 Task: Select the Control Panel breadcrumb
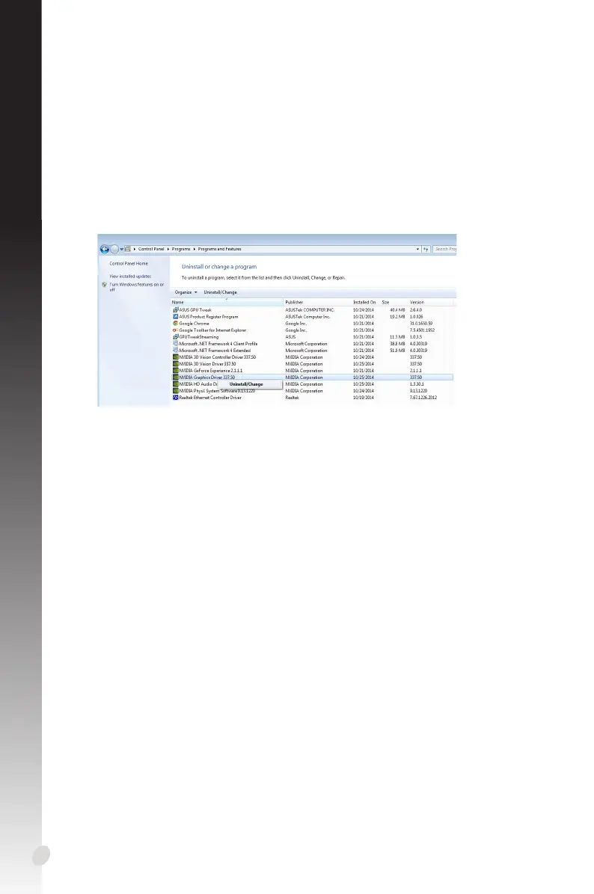[x=150, y=249]
